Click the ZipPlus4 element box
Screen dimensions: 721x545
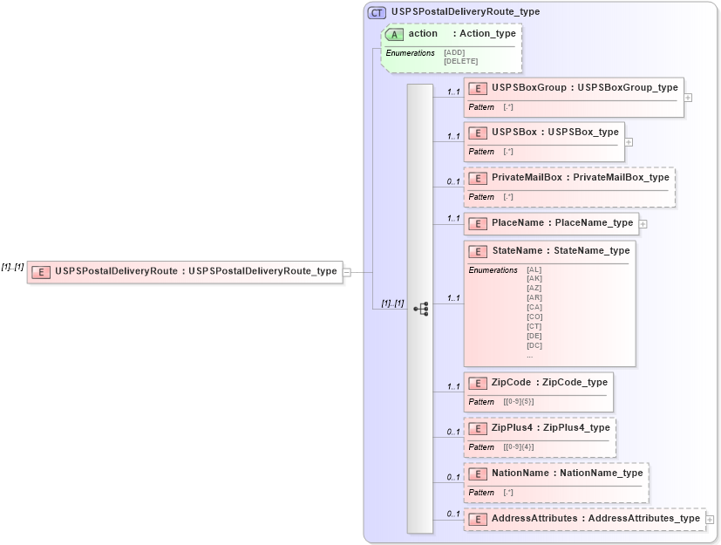539,430
